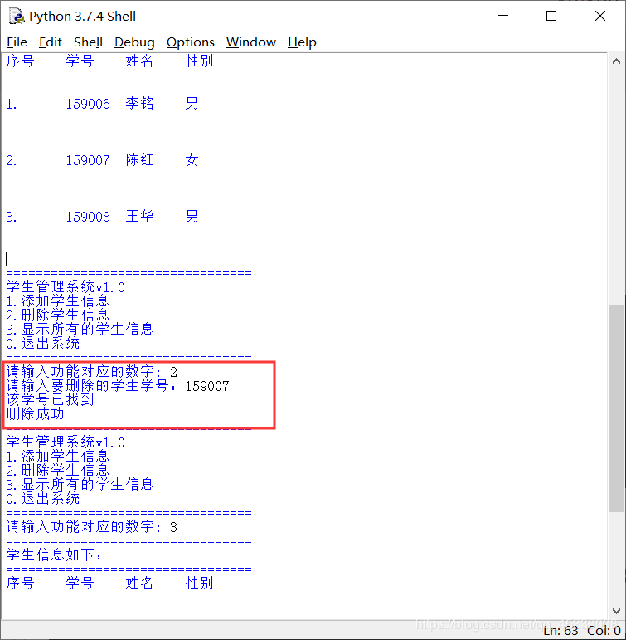Open the Help menu

point(302,42)
